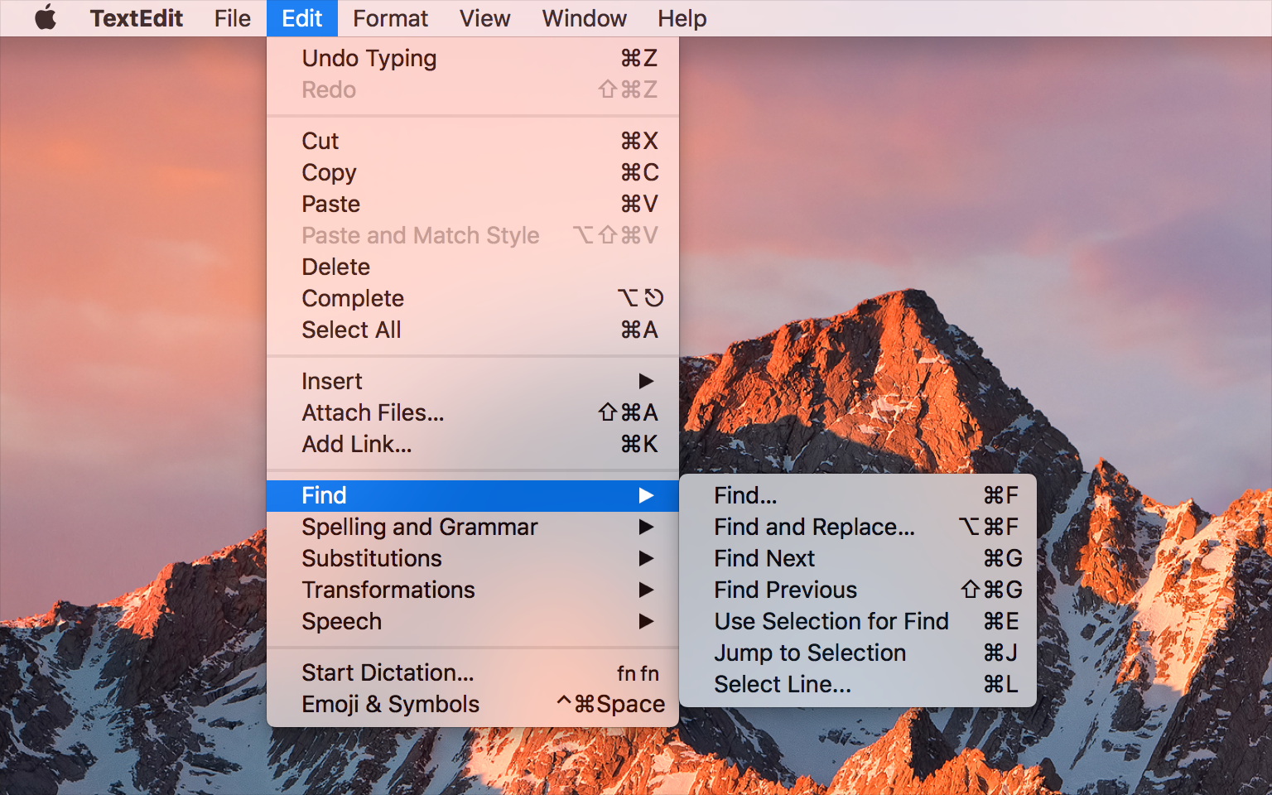Choose Find Next in submenu
This screenshot has height=795, width=1272.
[764, 558]
